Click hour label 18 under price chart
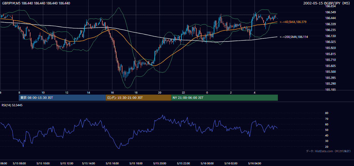The height and width of the screenshot is (166, 354). (136, 92)
